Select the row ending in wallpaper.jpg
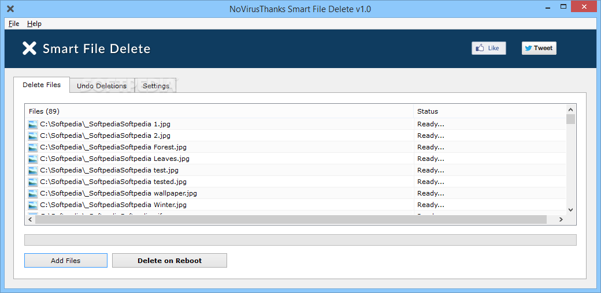Screen dimensions: 601x293 click(295, 193)
